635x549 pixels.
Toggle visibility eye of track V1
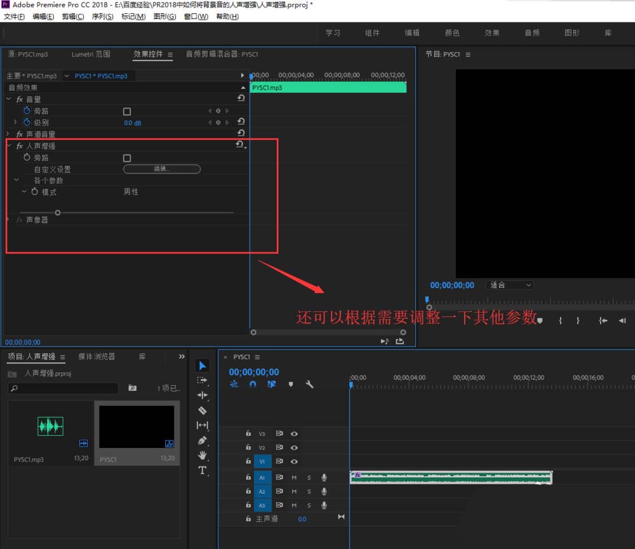(295, 461)
